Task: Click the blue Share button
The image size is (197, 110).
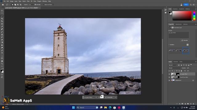Action: pos(186,5)
